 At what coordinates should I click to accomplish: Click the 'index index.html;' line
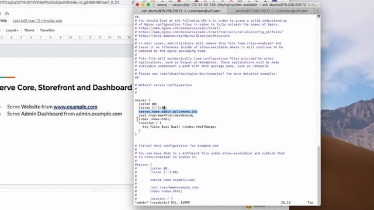tap(154, 119)
